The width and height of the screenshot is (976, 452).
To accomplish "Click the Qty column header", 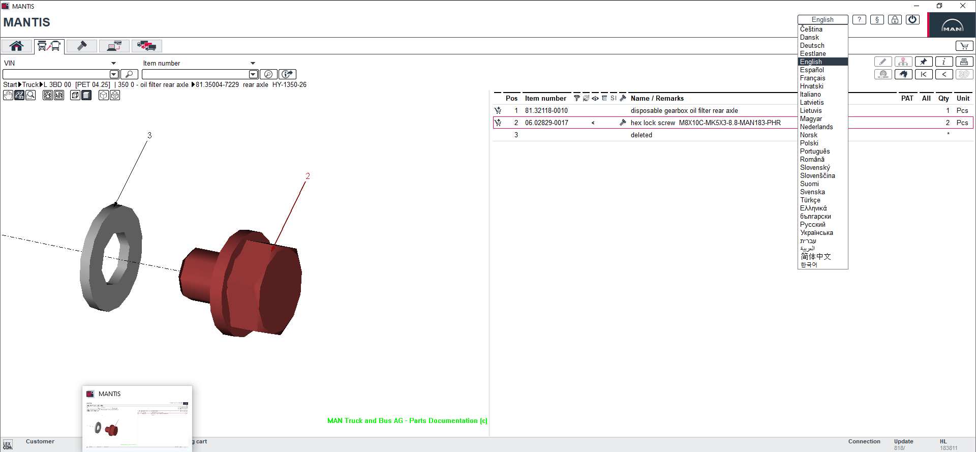I will (x=943, y=99).
